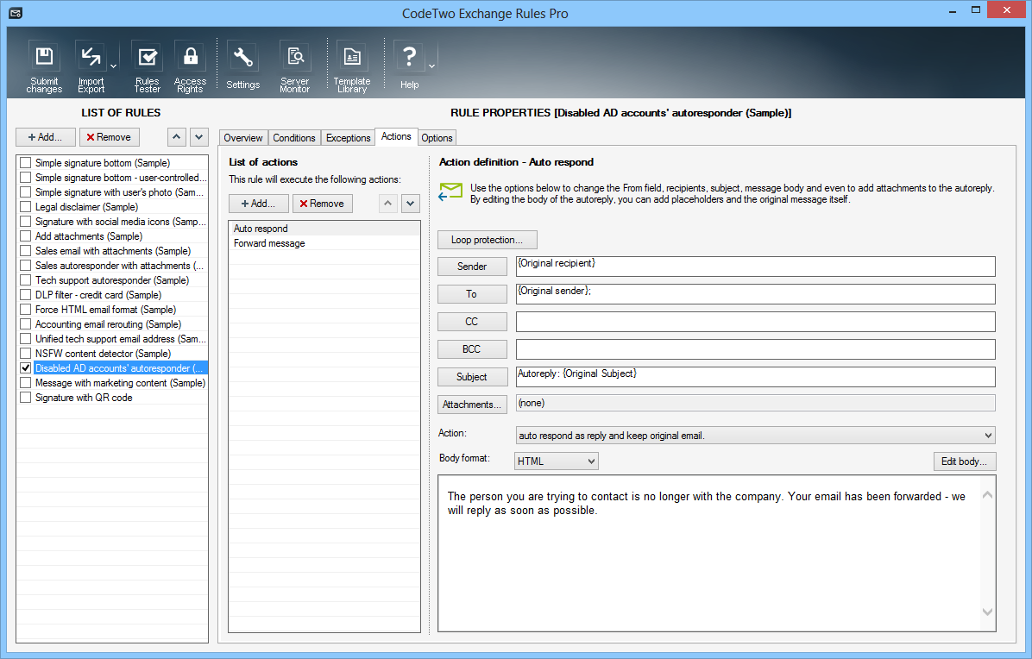The image size is (1032, 659).
Task: Open the Body format HTML dropdown
Action: click(590, 461)
